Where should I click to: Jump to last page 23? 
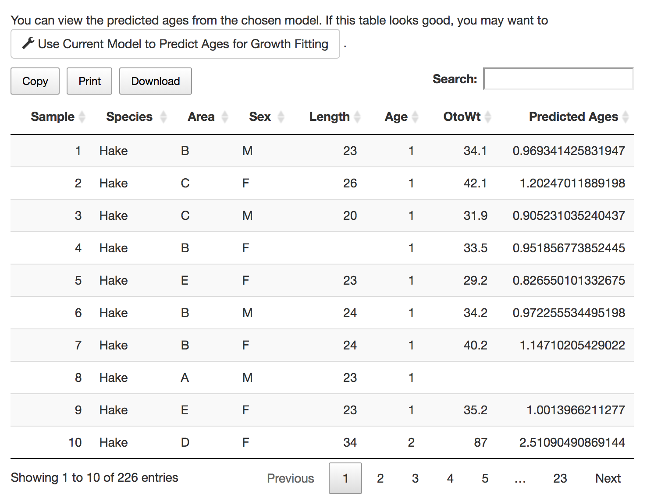pyautogui.click(x=560, y=478)
